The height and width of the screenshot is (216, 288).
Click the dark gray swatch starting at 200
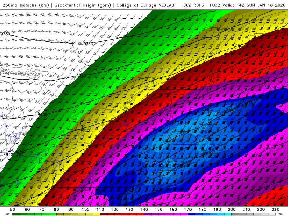[x=235, y=214]
